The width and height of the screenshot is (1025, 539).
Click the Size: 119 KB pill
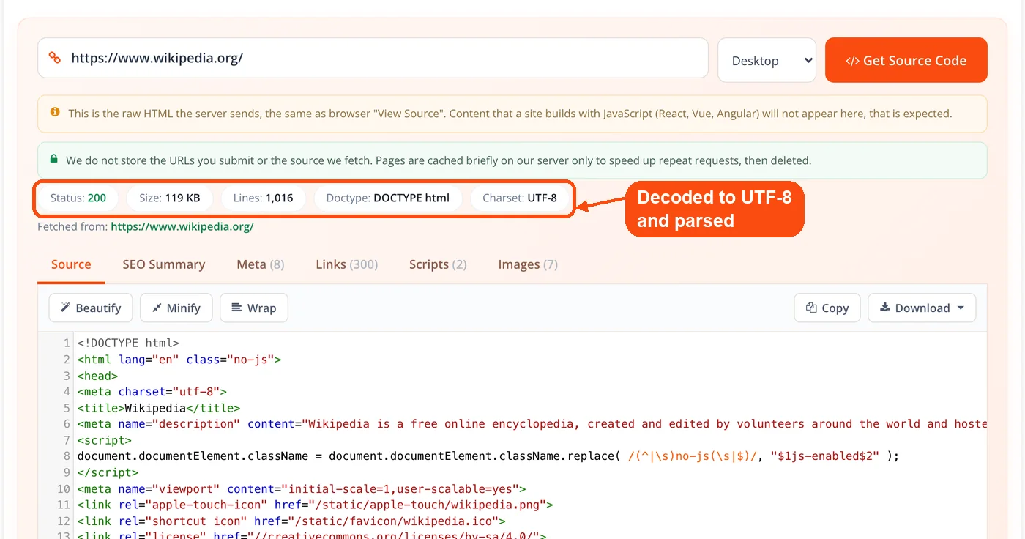pos(169,198)
